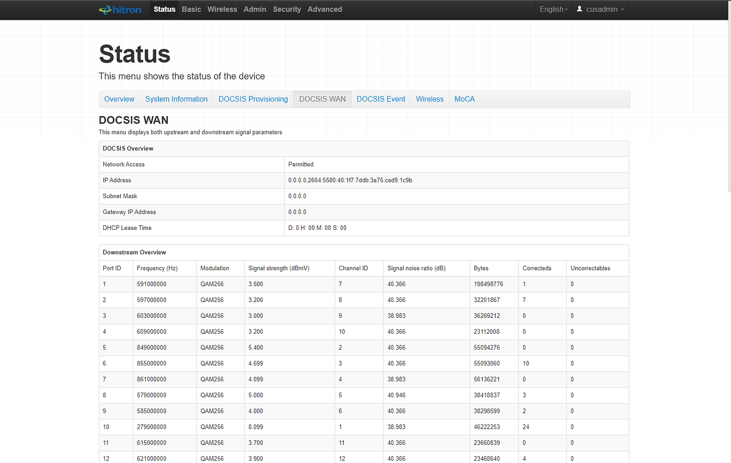Switch to the Overview tab
The height and width of the screenshot is (463, 731).
119,99
